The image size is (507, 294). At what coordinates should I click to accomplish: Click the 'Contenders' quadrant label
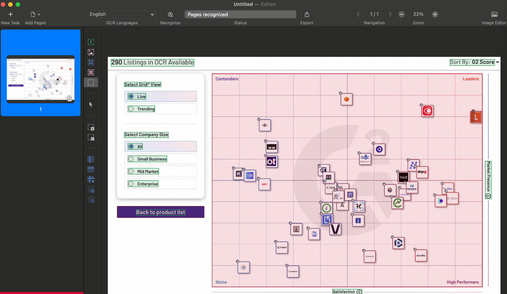(x=227, y=79)
